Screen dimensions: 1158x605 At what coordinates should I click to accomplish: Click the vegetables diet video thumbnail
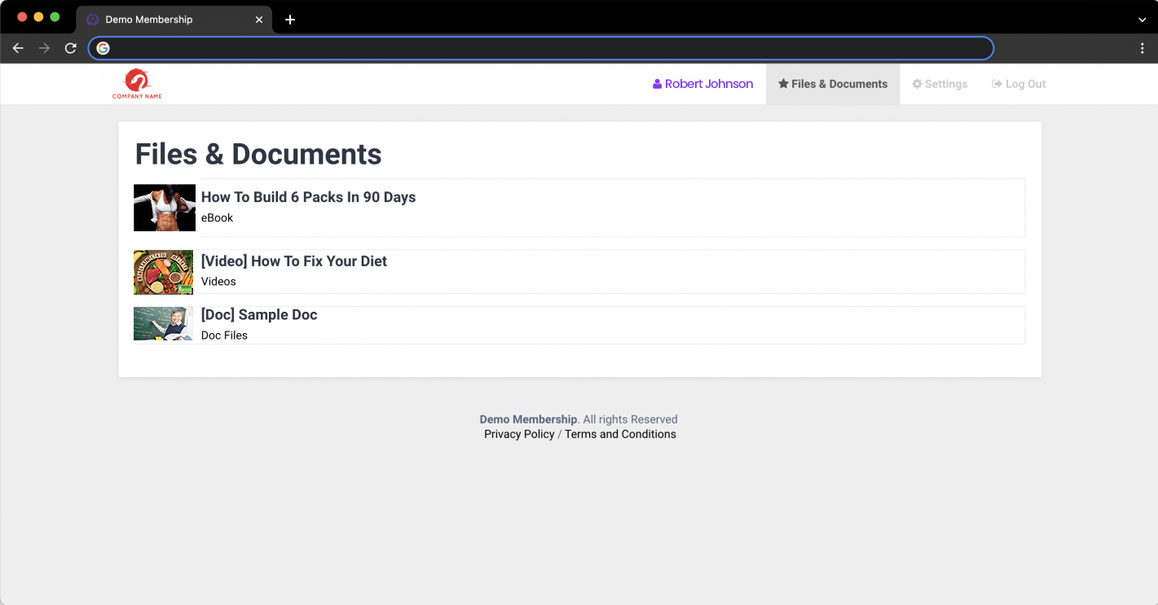[164, 272]
